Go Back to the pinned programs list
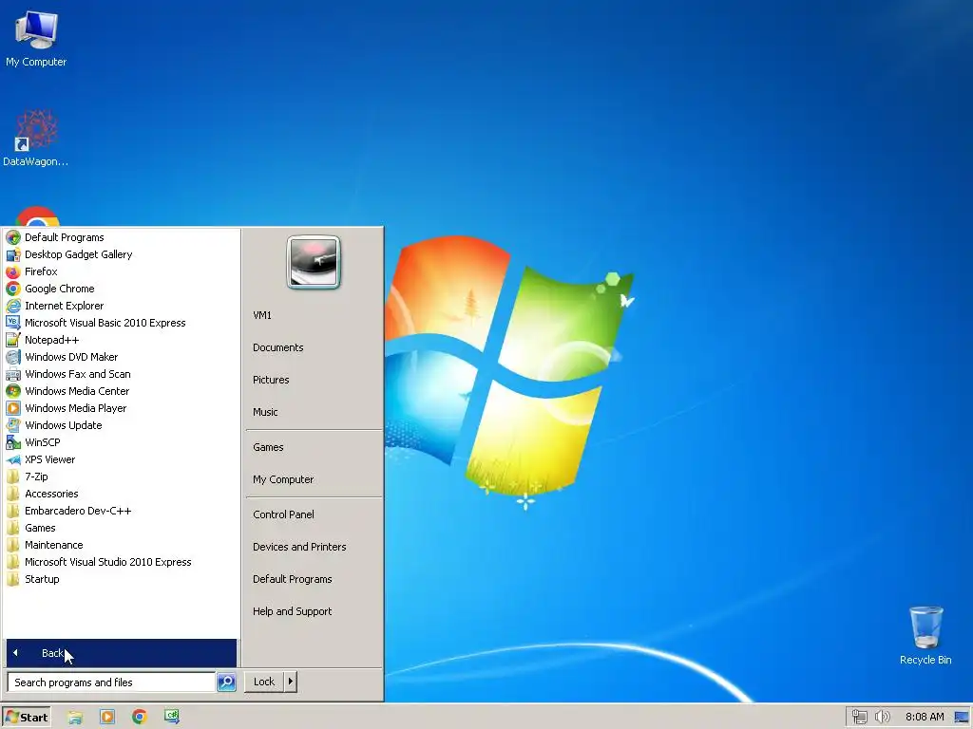Viewport: 973px width, 729px height. click(x=121, y=653)
